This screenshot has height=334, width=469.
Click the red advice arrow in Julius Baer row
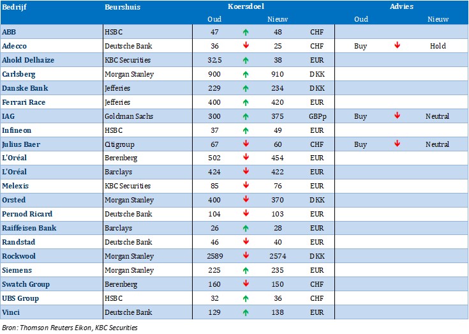click(x=397, y=144)
